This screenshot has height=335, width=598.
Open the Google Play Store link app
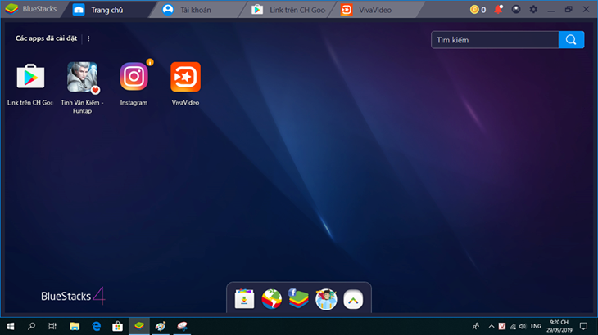[x=30, y=77]
